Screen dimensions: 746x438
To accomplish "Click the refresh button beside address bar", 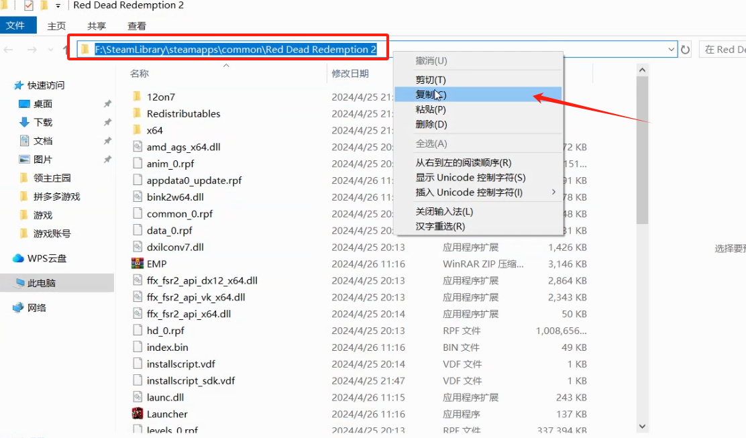I will pyautogui.click(x=685, y=50).
